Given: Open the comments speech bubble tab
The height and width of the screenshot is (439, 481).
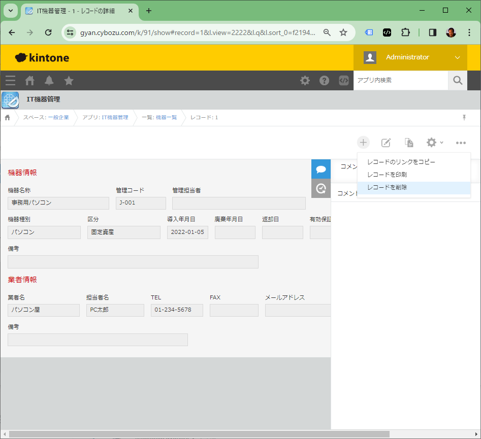Looking at the screenshot, I should (320, 169).
